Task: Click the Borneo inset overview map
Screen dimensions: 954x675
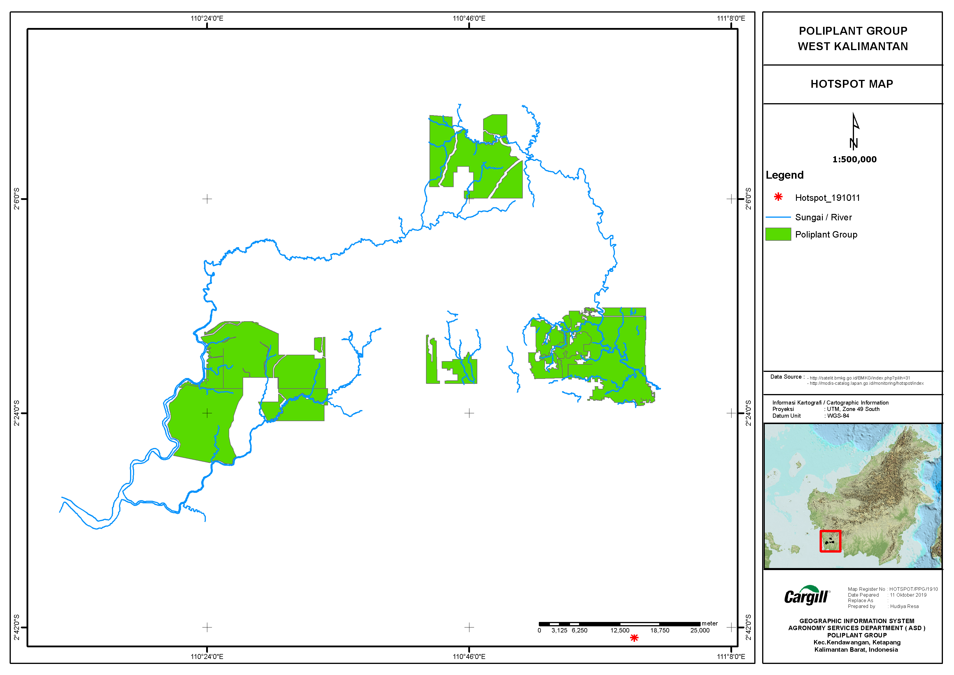Action: click(853, 496)
